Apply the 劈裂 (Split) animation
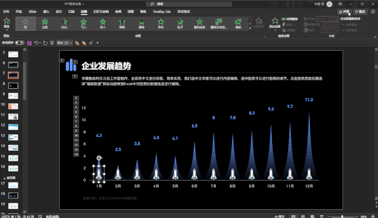378x218 pixels. tap(122, 24)
